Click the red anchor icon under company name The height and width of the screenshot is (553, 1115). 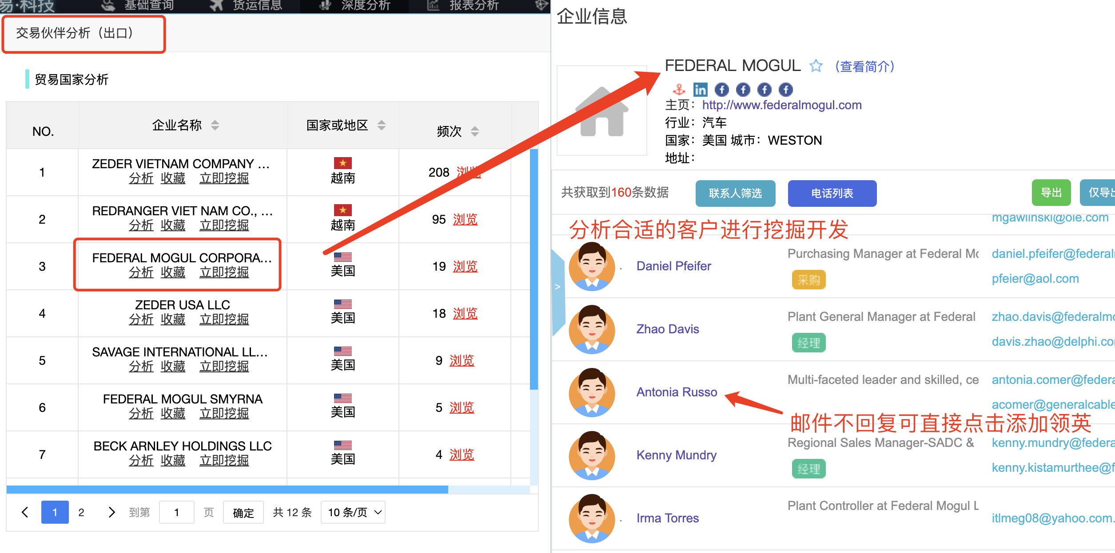tap(679, 90)
